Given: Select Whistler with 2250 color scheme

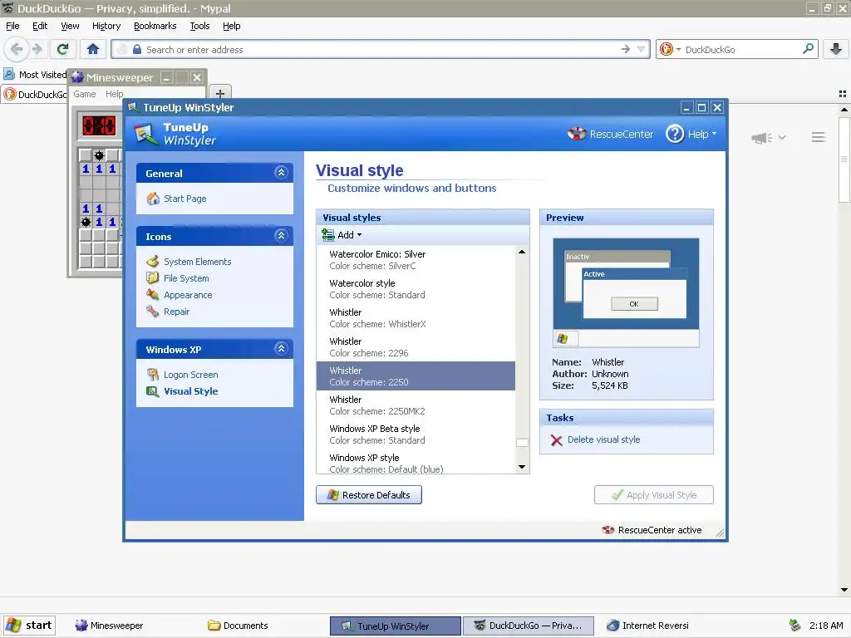Looking at the screenshot, I should point(416,376).
